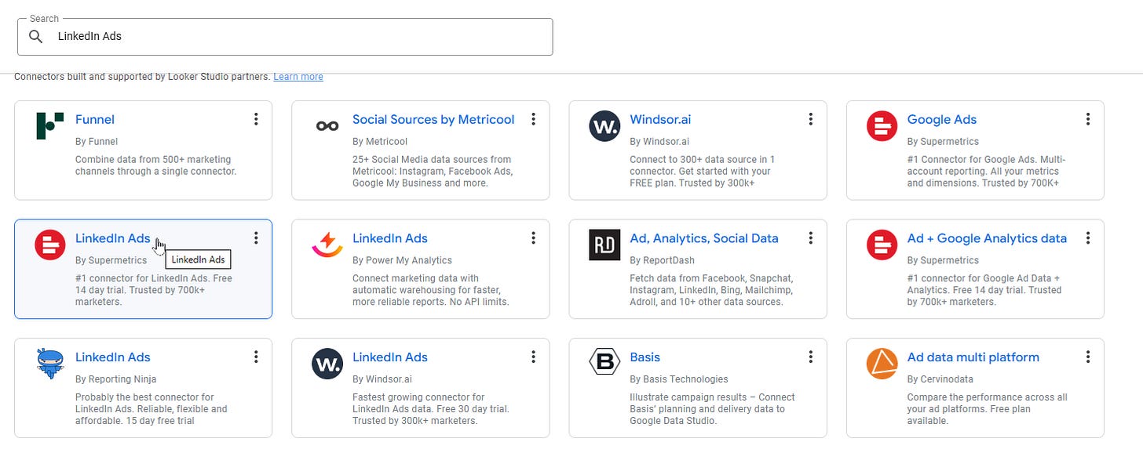The width and height of the screenshot is (1143, 453).
Task: Click the Cervinodata orange logo icon
Action: (882, 364)
